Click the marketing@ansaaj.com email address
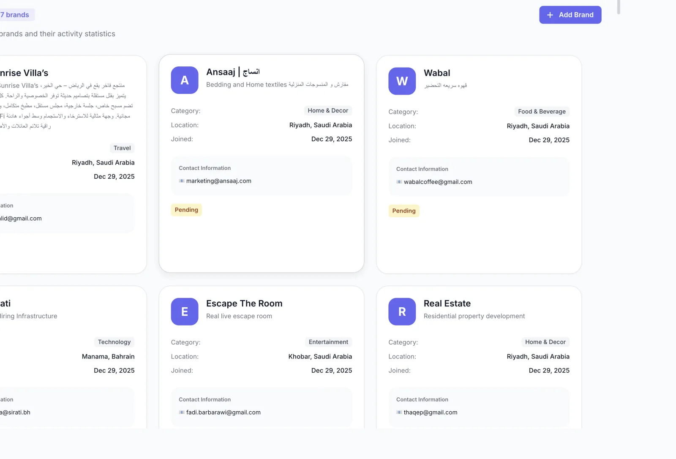Image resolution: width=676 pixels, height=459 pixels. pyautogui.click(x=219, y=181)
